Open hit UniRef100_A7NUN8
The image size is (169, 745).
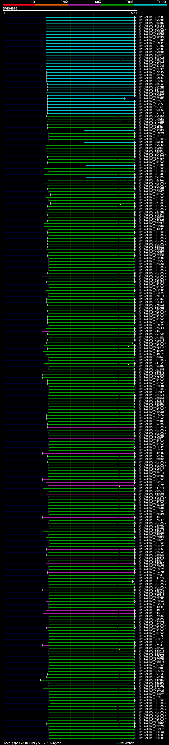(x=152, y=31)
